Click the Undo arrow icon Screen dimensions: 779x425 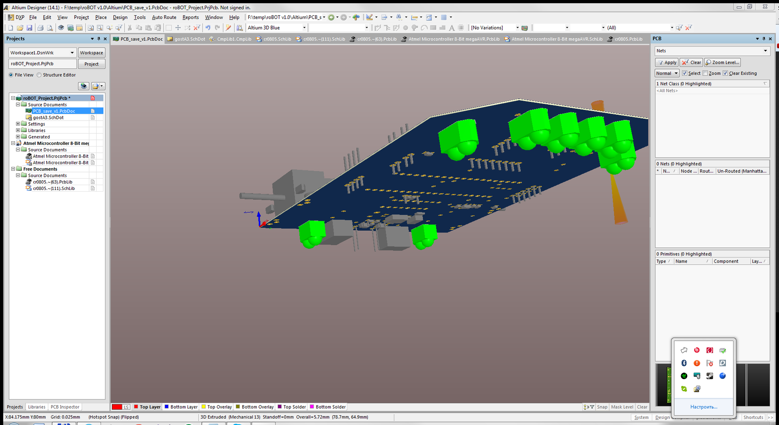(208, 28)
